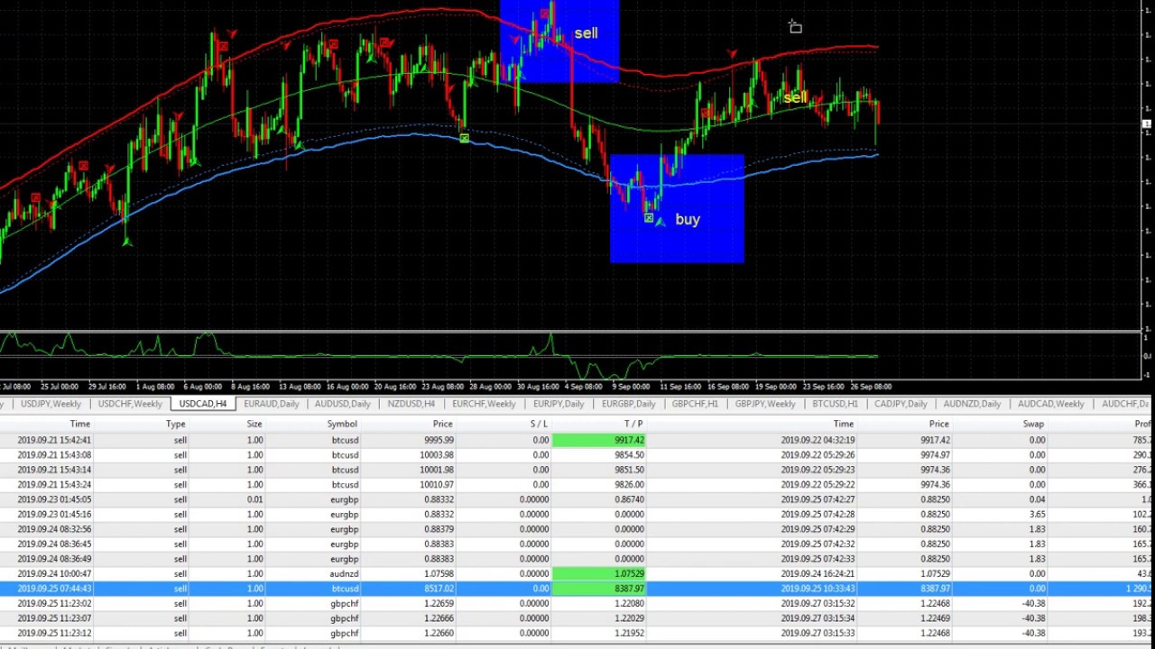Screen dimensions: 1155x649
Task: Switch to the EURAUD,Daily chart tab
Action: click(271, 404)
